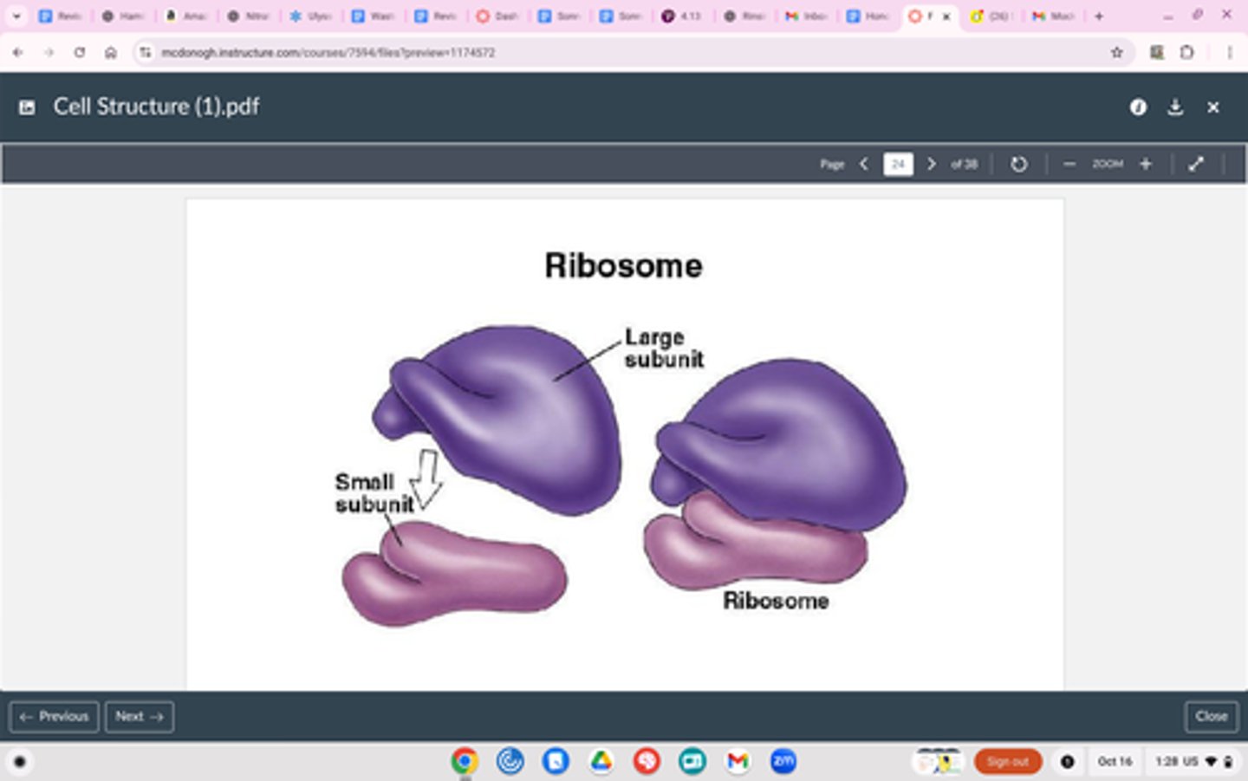Click the ZOOM label in the toolbar

pos(1108,164)
